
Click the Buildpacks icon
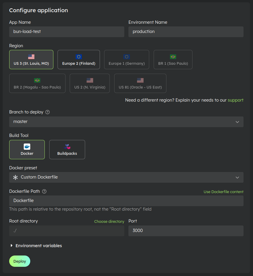point(67,146)
